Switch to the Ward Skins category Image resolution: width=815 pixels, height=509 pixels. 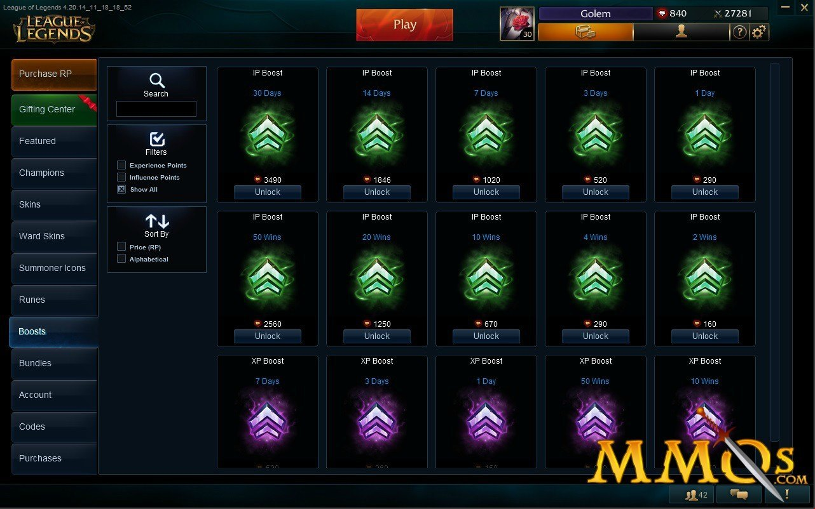coord(54,236)
